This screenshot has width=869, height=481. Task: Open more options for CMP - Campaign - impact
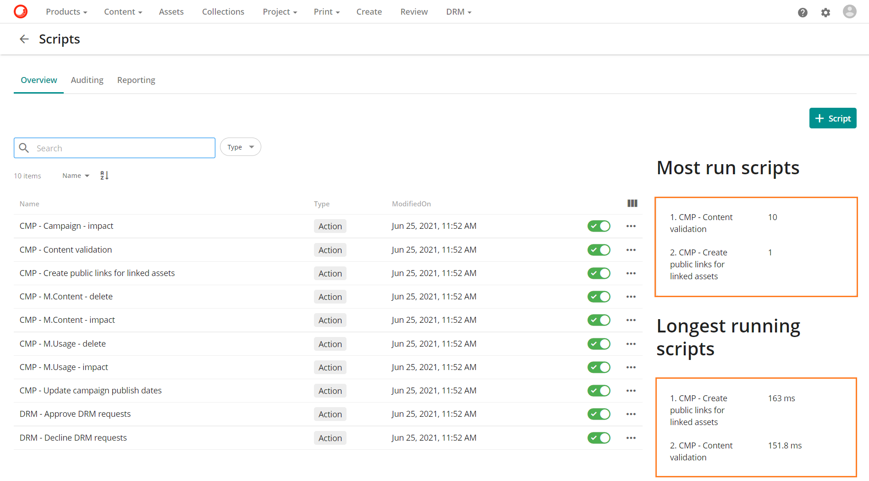(631, 226)
